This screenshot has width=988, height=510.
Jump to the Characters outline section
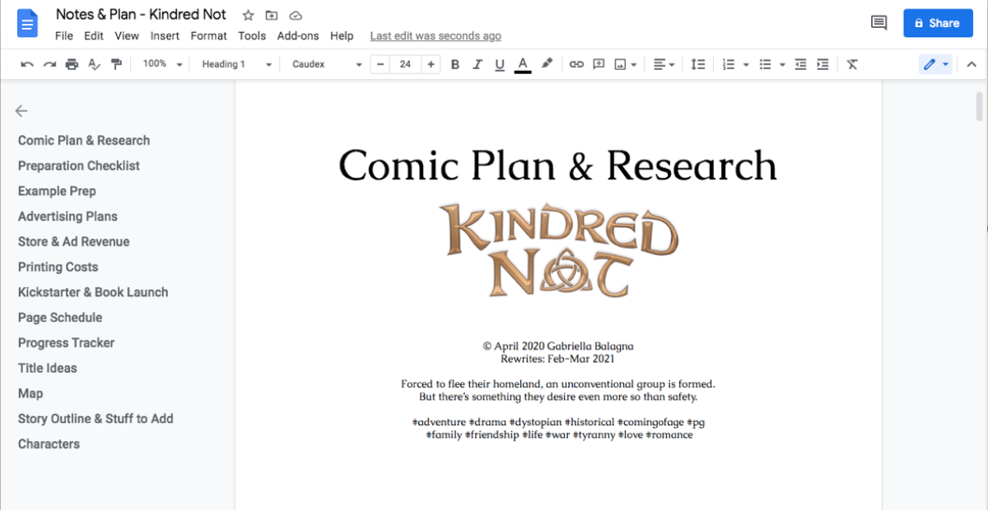[49, 443]
